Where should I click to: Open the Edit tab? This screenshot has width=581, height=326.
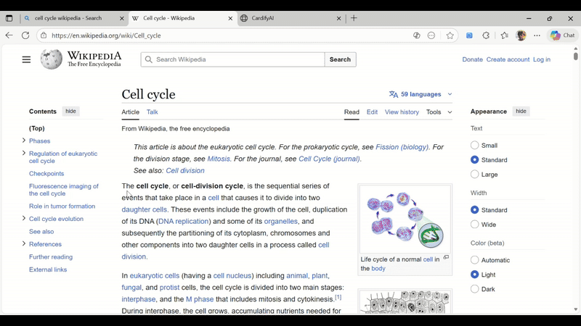[x=372, y=112]
